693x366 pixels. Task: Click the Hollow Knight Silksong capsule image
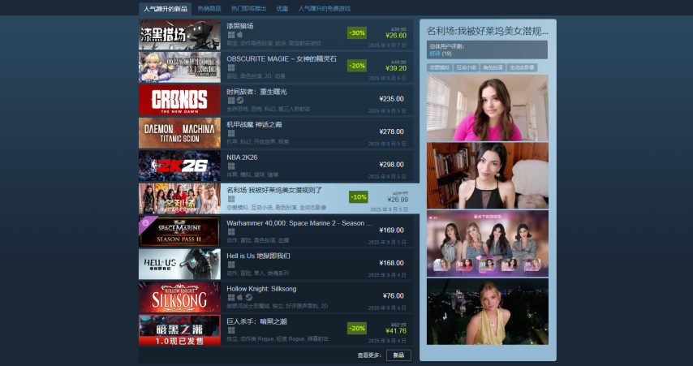click(179, 297)
